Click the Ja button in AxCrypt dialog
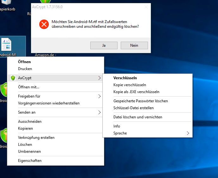218x178 pixels. coord(104,45)
